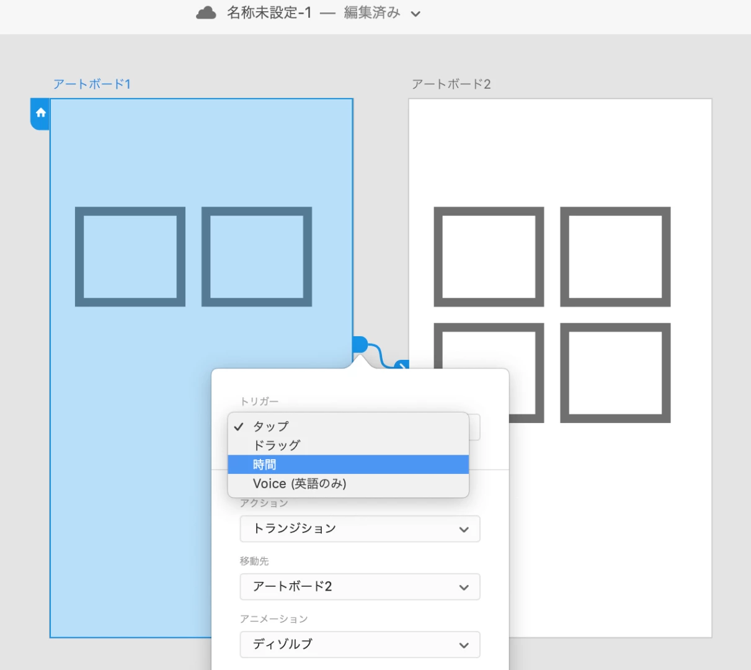Click the home artboard icon on アートボード1
This screenshot has height=670, width=751.
pyautogui.click(x=40, y=113)
